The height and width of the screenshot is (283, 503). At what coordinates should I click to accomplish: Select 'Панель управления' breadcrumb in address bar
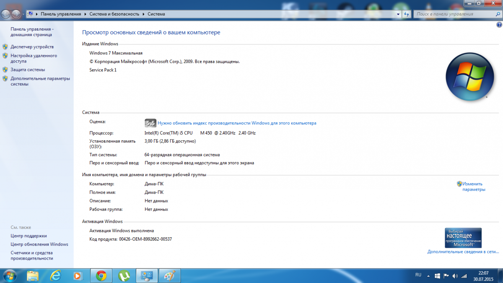61,14
